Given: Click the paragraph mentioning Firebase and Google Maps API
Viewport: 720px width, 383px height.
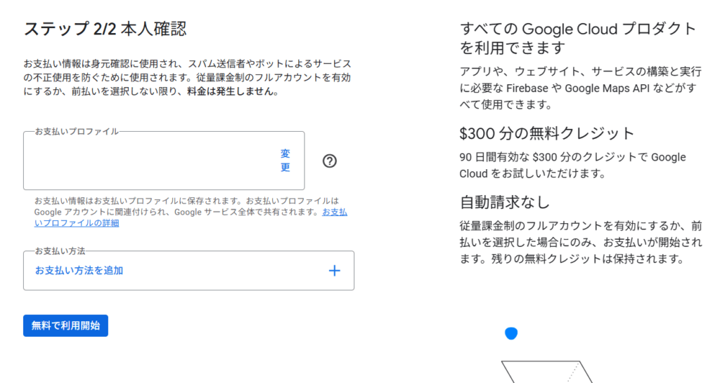Looking at the screenshot, I should (580, 88).
